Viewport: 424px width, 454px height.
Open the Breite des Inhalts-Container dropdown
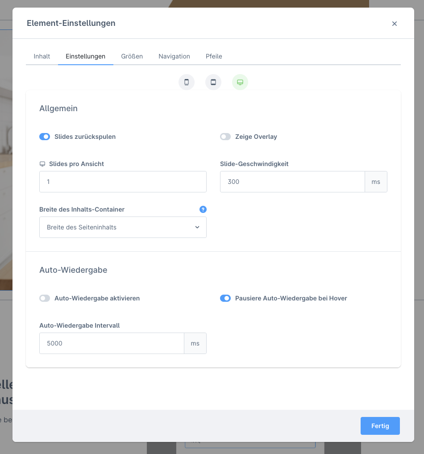coord(123,227)
